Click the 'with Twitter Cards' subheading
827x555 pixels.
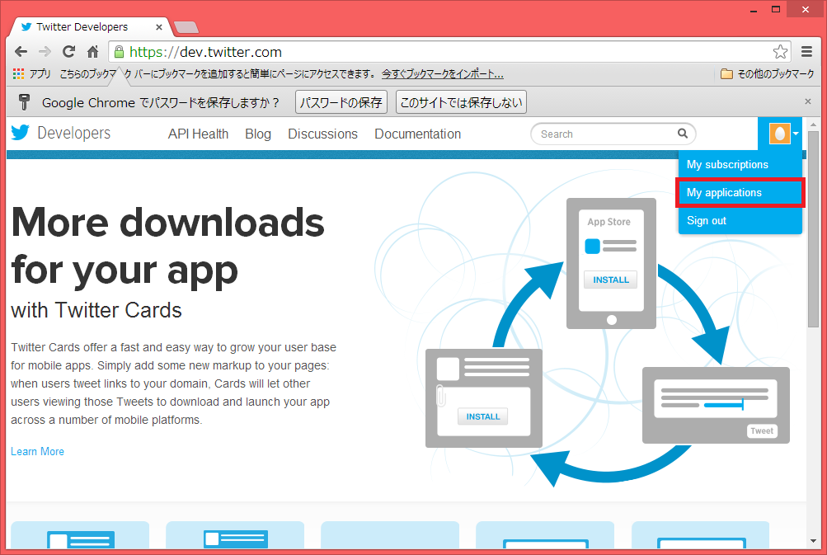coord(96,310)
